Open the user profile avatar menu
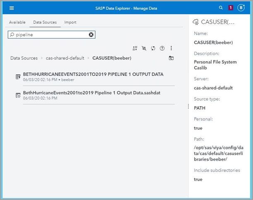The width and height of the screenshot is (253, 200). coord(241,7)
